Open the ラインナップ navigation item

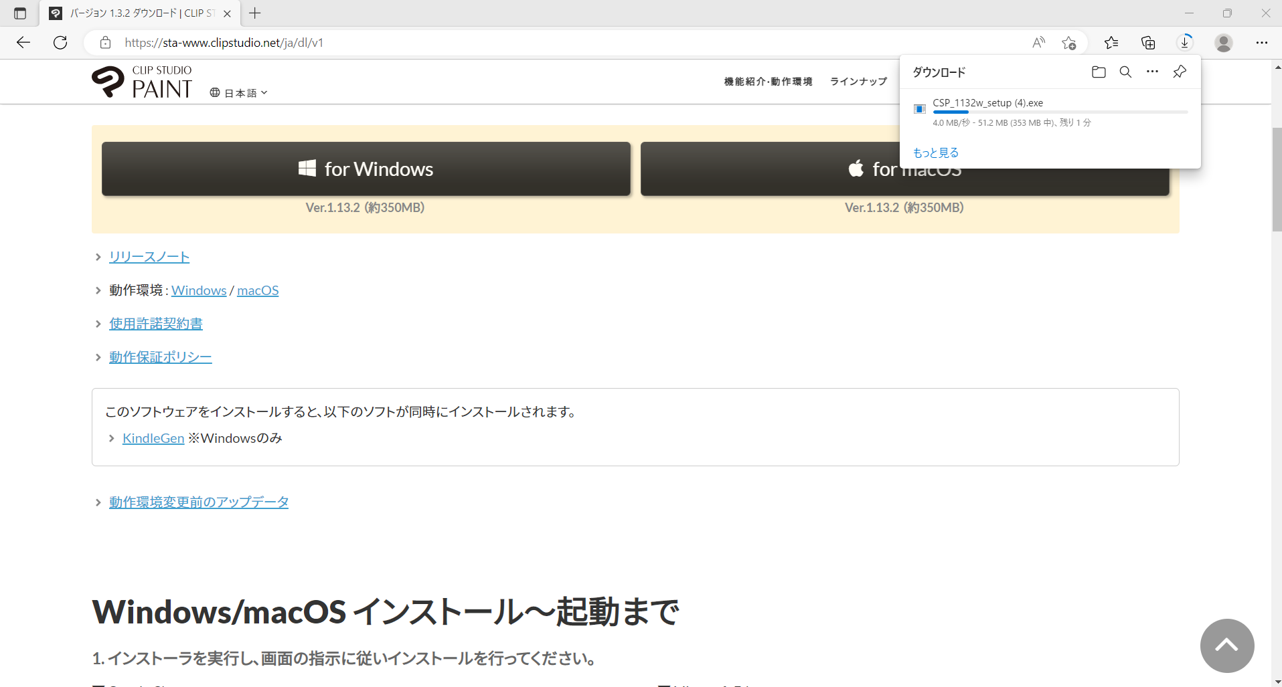coord(858,82)
